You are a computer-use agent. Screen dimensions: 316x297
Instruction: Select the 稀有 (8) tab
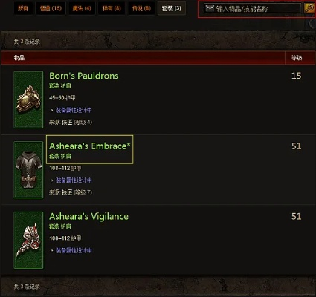112,8
